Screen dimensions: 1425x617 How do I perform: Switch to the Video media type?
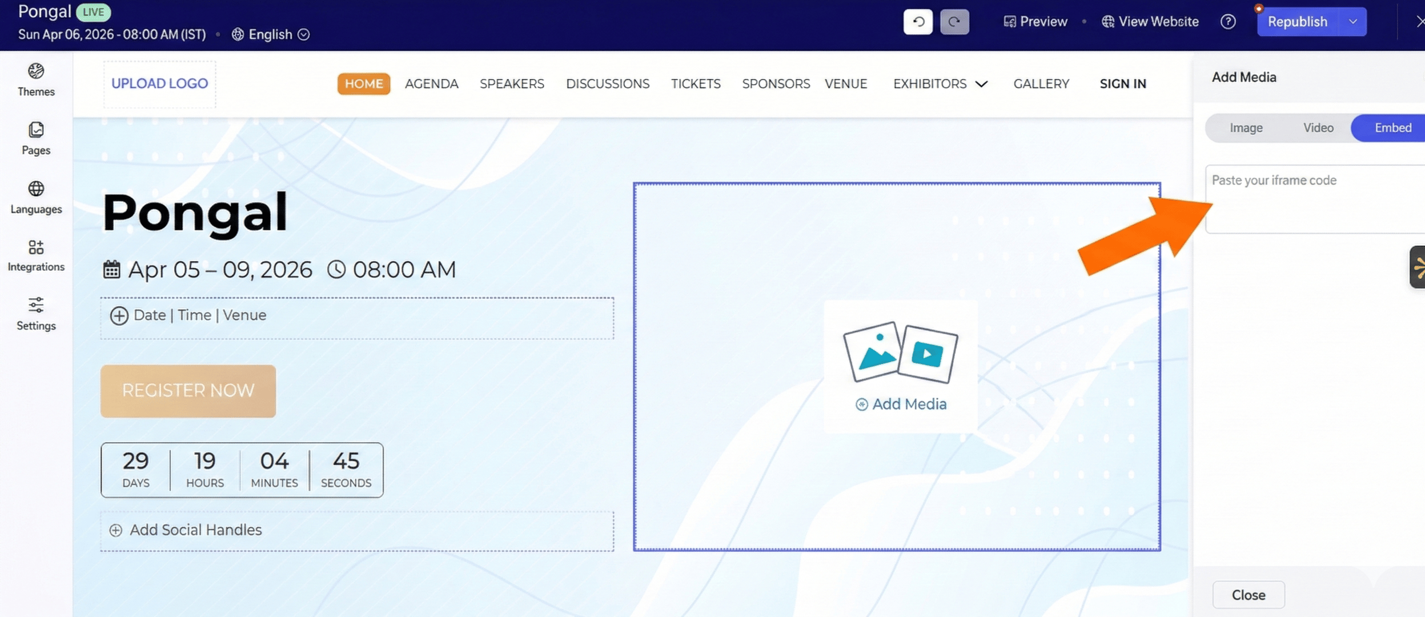pyautogui.click(x=1318, y=127)
